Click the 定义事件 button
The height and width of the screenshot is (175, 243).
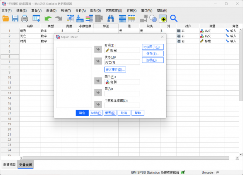tap(115, 70)
